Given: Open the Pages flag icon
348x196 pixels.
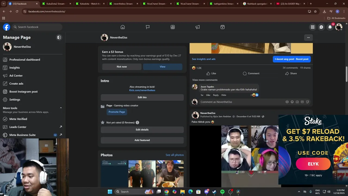Looking at the screenshot, I should [x=148, y=27].
